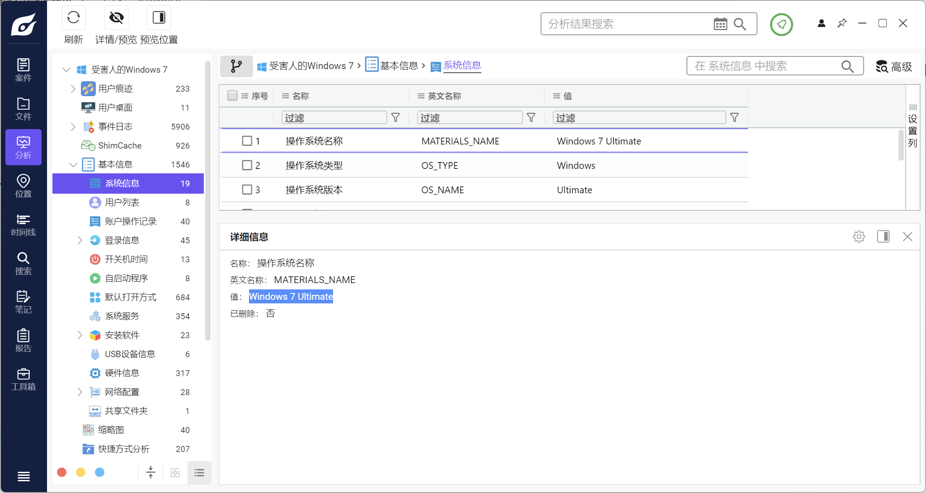Select the USB设备信息 tree item
This screenshot has width=926, height=493.
click(x=128, y=354)
